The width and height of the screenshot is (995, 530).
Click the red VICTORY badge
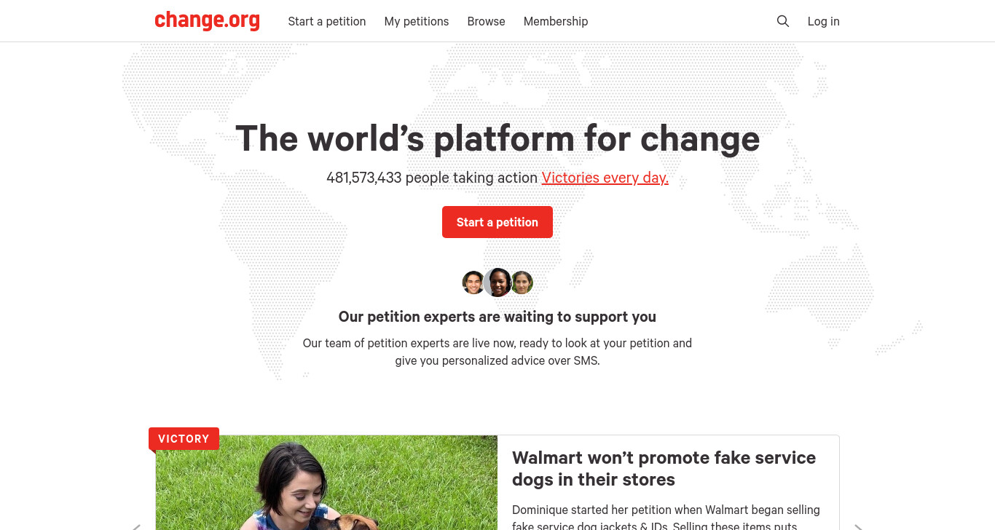(184, 438)
